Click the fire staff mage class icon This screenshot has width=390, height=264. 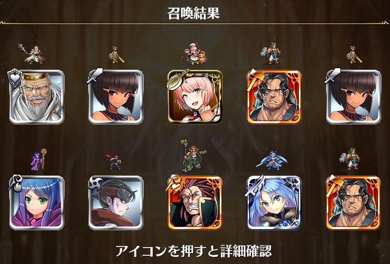tap(15, 183)
